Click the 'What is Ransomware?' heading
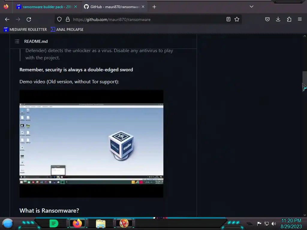 coord(49,211)
